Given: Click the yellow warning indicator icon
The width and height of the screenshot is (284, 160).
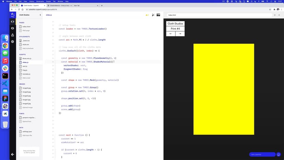Looking at the screenshot, I should (x=147, y=15).
